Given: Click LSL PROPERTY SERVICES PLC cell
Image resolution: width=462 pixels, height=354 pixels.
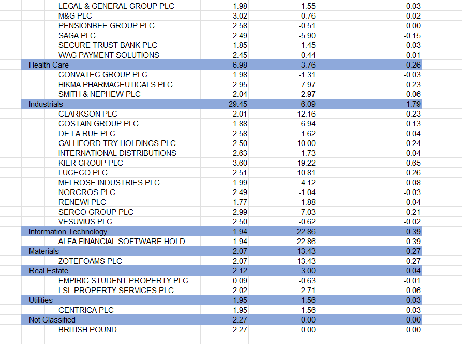Looking at the screenshot, I should click(123, 290).
